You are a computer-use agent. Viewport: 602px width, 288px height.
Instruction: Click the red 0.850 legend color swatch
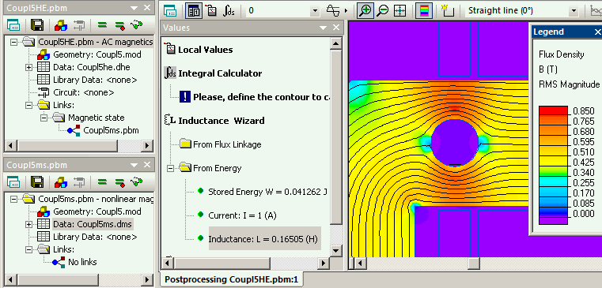coord(553,110)
